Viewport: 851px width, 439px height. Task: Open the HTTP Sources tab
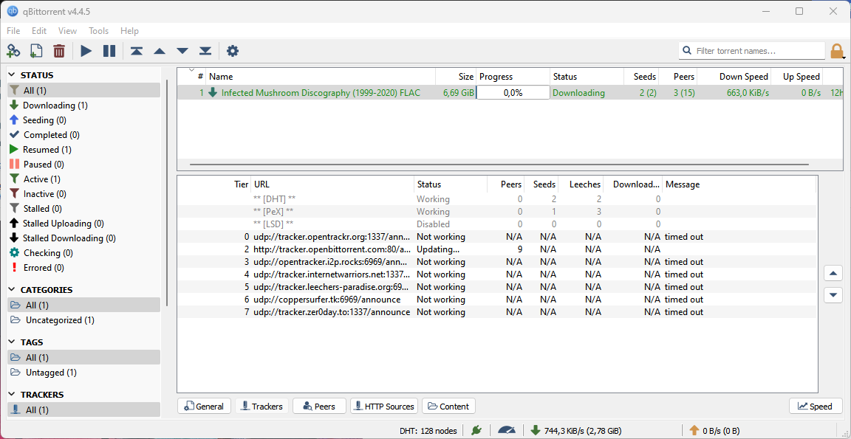coord(384,406)
